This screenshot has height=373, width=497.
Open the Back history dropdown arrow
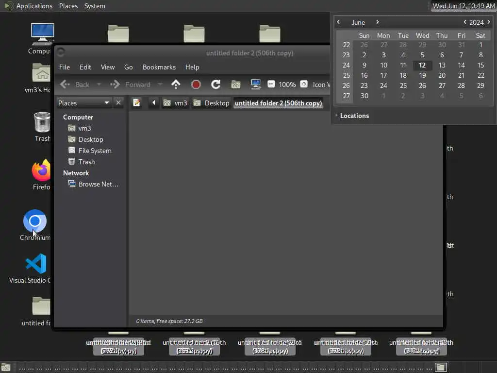point(99,85)
